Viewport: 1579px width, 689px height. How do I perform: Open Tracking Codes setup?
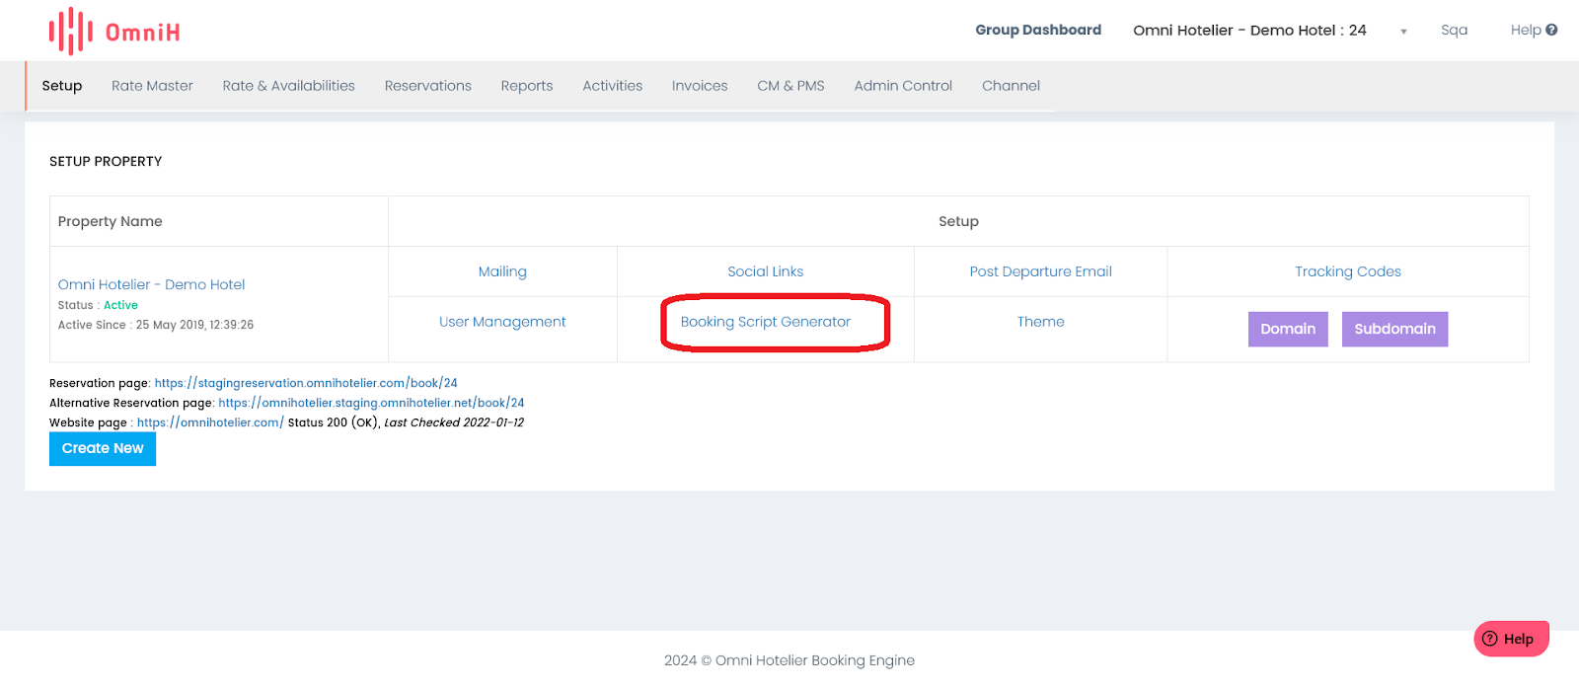click(x=1348, y=271)
